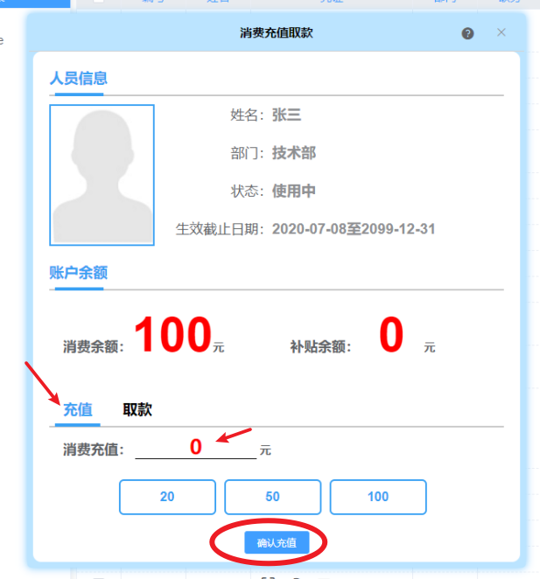Viewport: 540px width, 579px height.
Task: Click the department value 技术部
Action: 294,153
